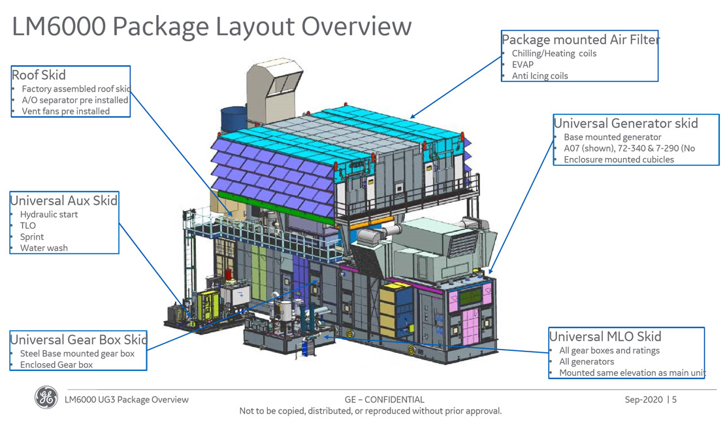This screenshot has height=426, width=725.
Task: Select the 'All generators' bullet
Action: pos(587,362)
